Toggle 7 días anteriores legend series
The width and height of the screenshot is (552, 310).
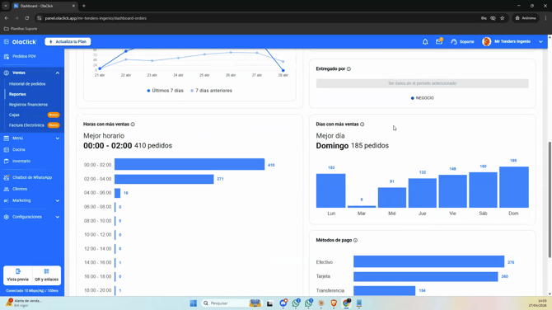pyautogui.click(x=211, y=91)
